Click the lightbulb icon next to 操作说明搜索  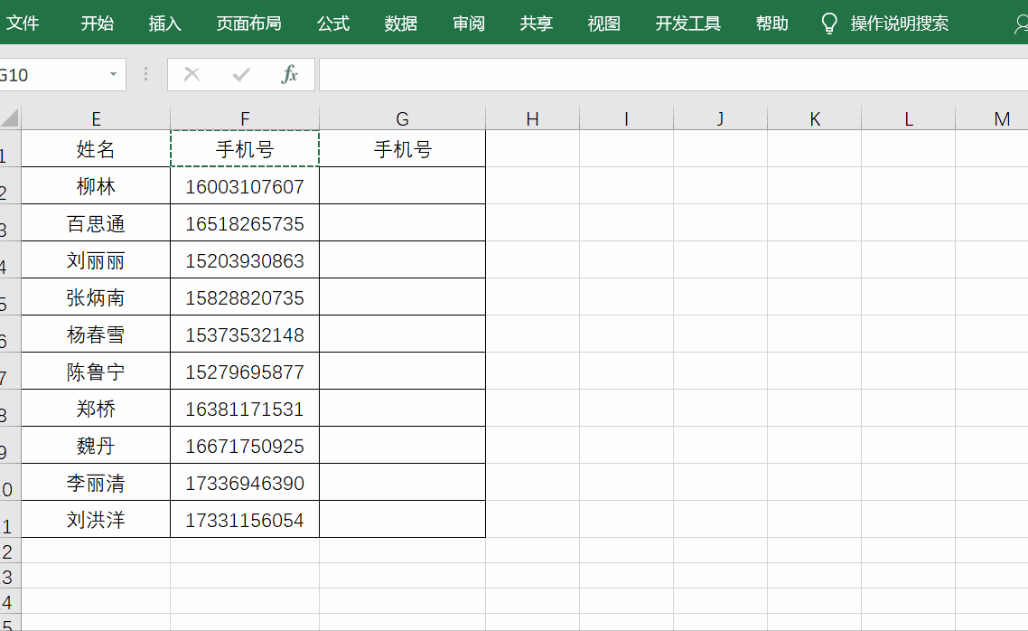pos(828,24)
